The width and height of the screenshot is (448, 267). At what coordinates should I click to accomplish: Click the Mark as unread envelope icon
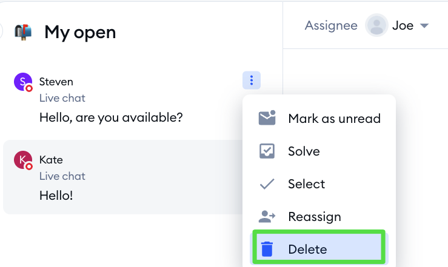267,118
